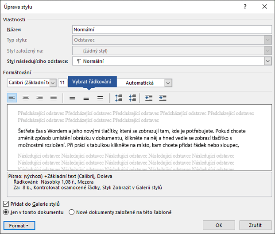Close the Úprava stylu dialog
275x234 pixels.
point(265,7)
